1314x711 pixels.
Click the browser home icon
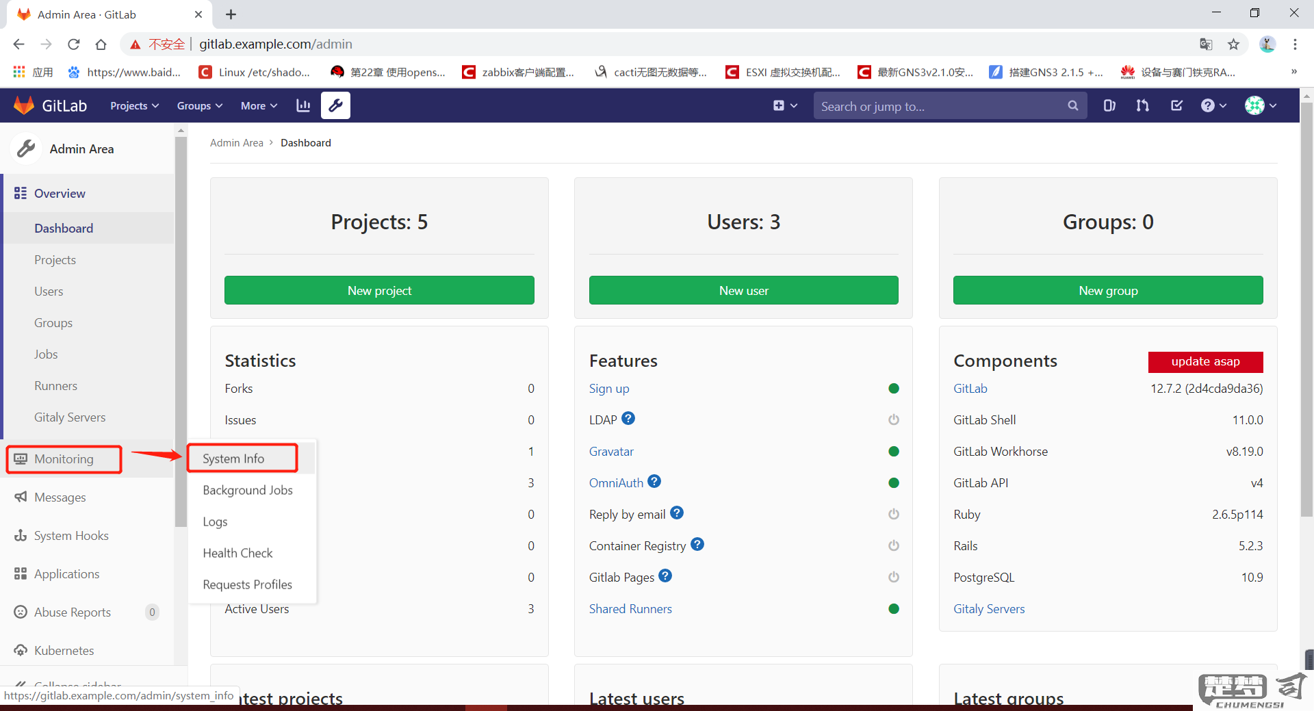click(x=101, y=44)
